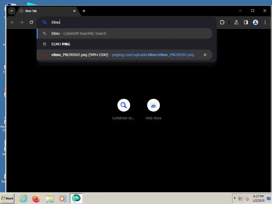272x204 pixels.
Task: Click the address bar containing Elmo
Action: pyautogui.click(x=127, y=22)
